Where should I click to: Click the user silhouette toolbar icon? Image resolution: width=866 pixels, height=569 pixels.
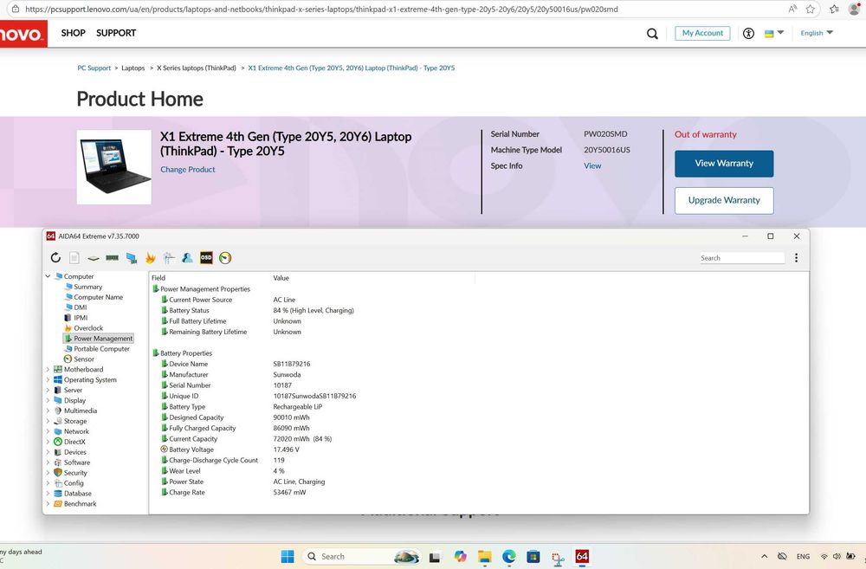(x=187, y=257)
